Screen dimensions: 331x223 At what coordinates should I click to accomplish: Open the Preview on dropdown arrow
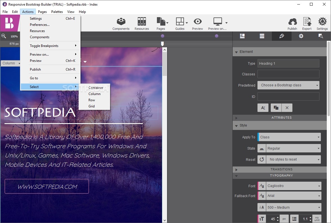pyautogui.click(x=226, y=23)
